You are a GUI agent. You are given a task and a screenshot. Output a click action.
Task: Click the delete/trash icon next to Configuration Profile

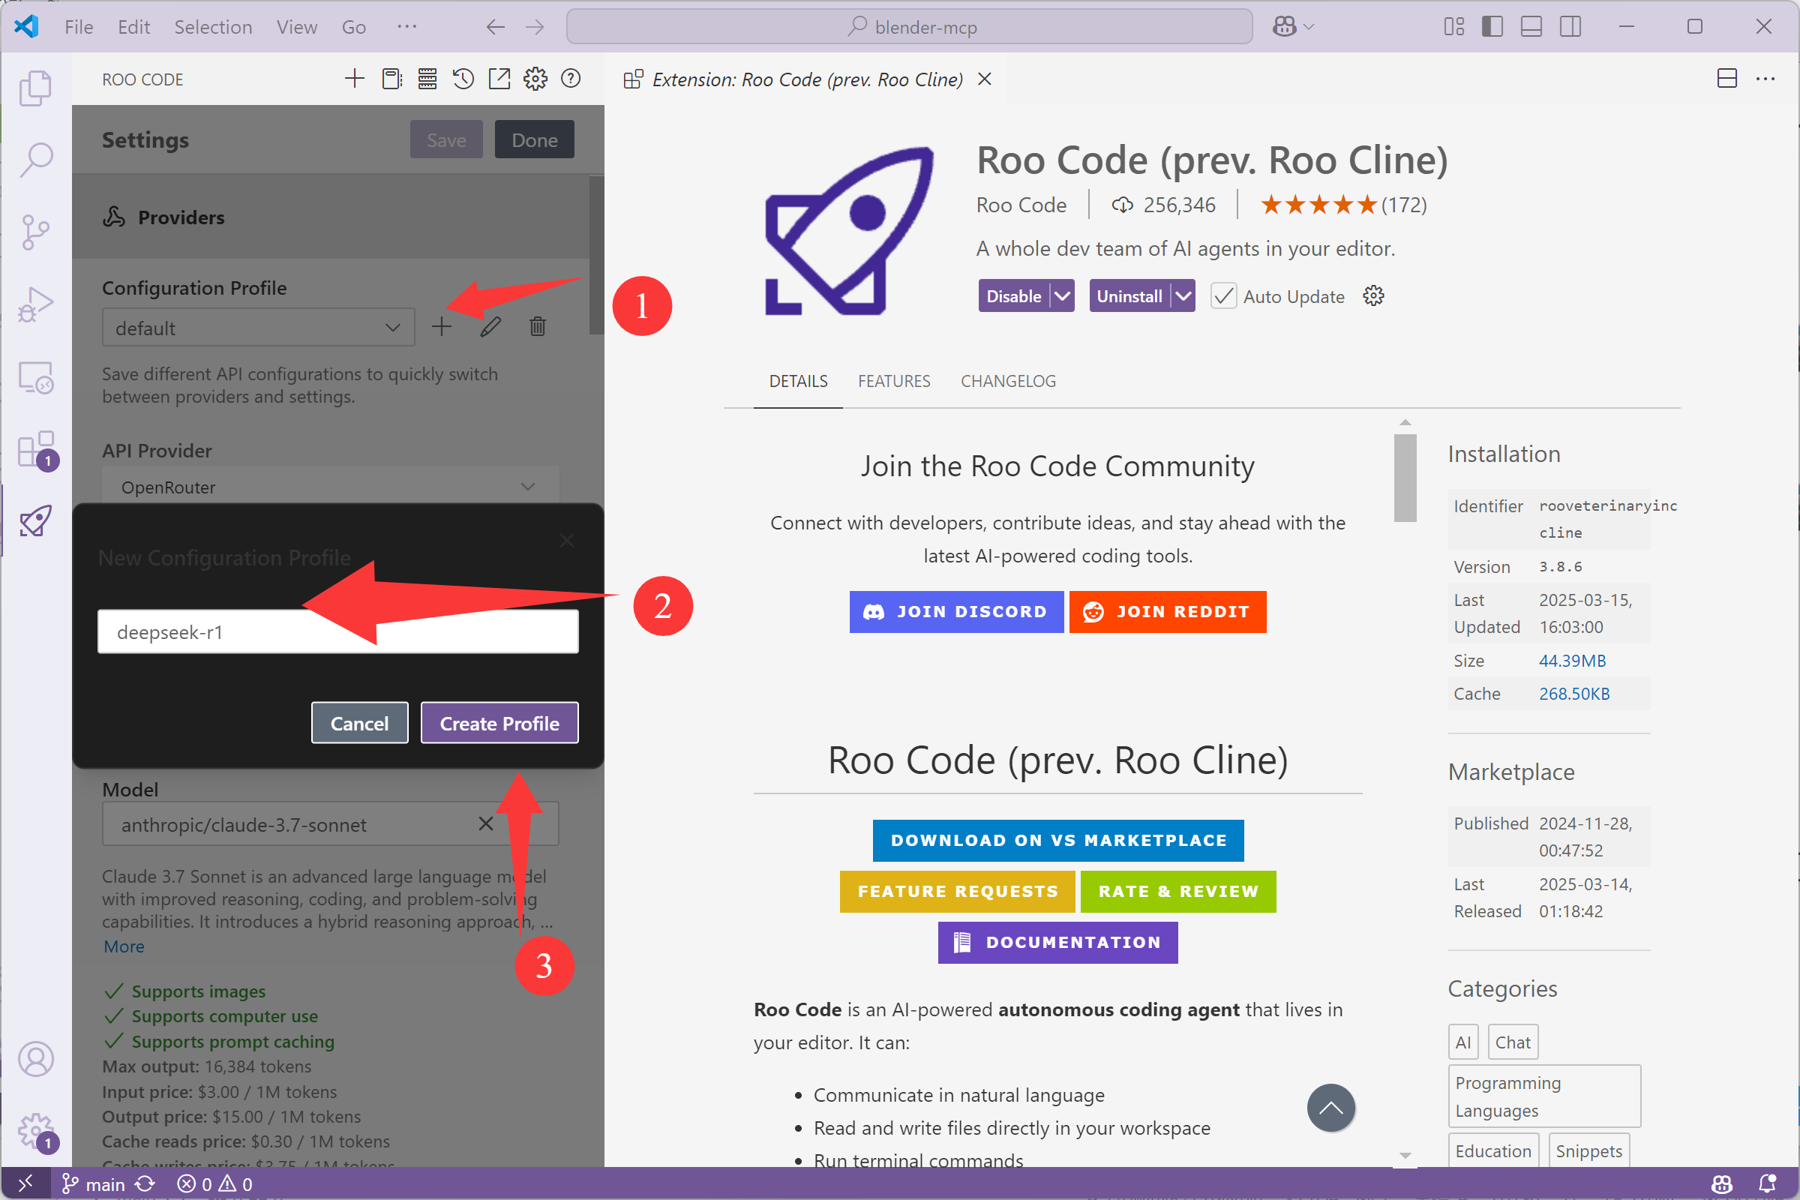point(537,328)
